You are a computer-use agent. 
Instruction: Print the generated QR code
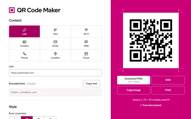(168, 90)
